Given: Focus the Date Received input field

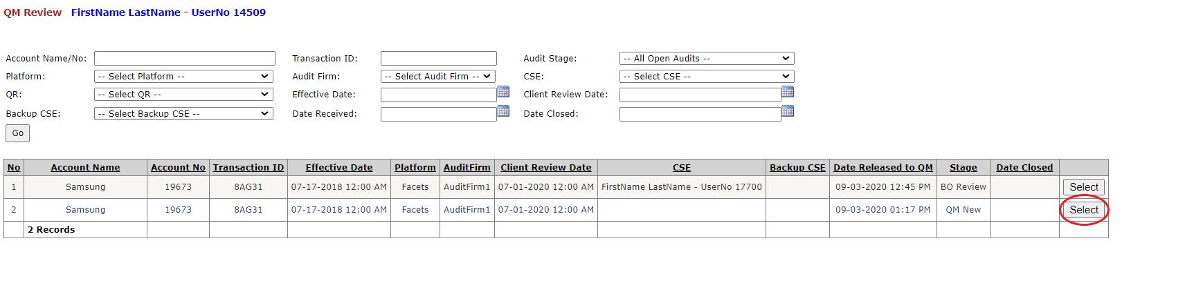Looking at the screenshot, I should pos(439,114).
